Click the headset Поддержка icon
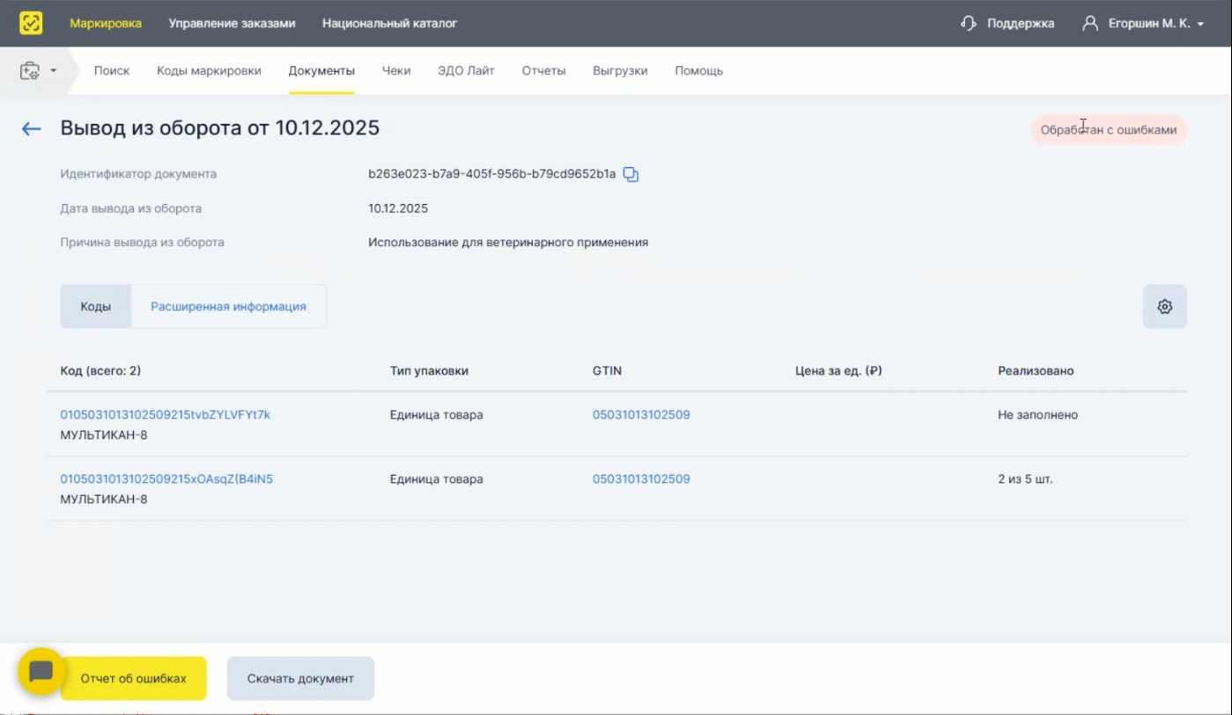This screenshot has height=715, width=1232. [969, 24]
